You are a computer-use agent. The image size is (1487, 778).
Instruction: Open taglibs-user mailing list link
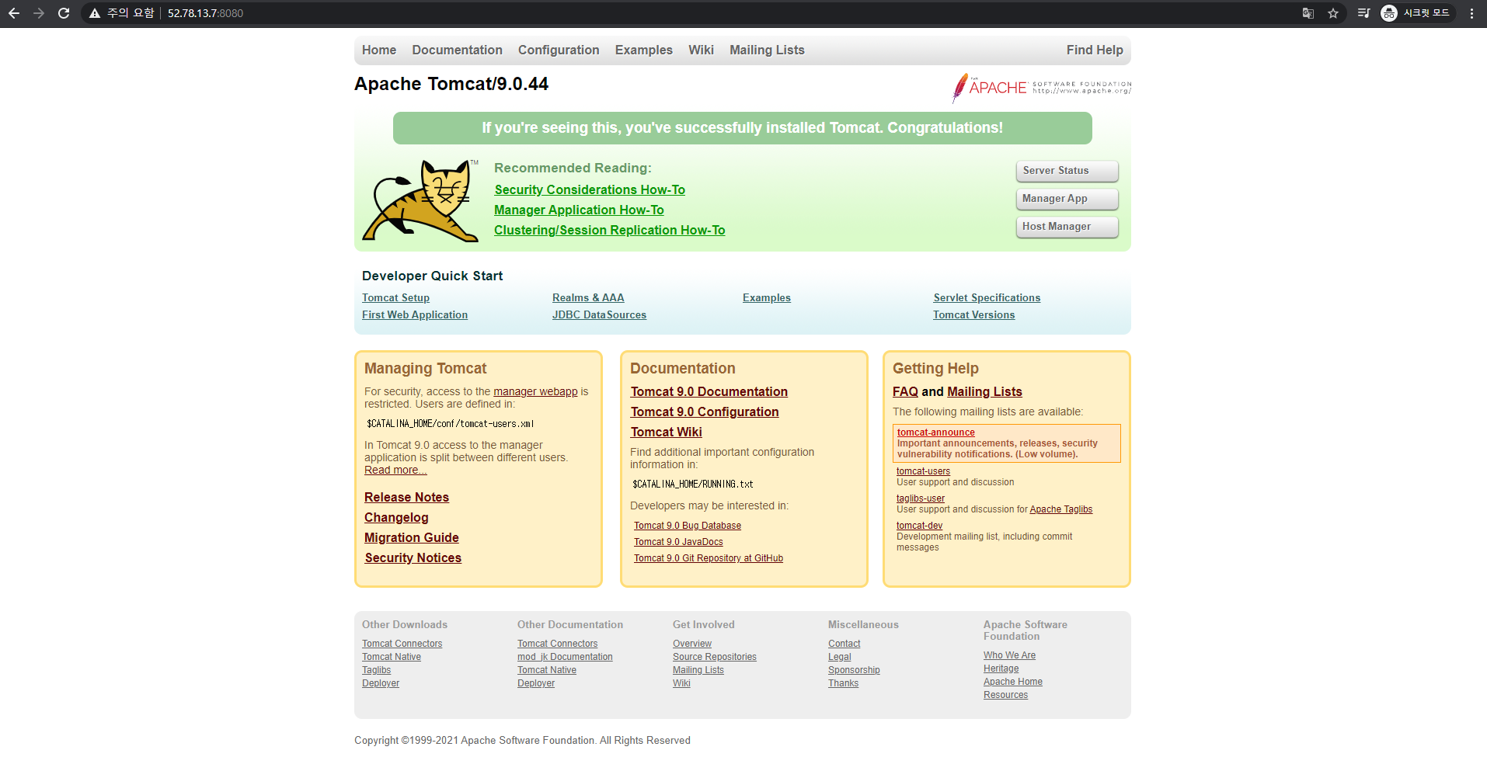tap(921, 498)
